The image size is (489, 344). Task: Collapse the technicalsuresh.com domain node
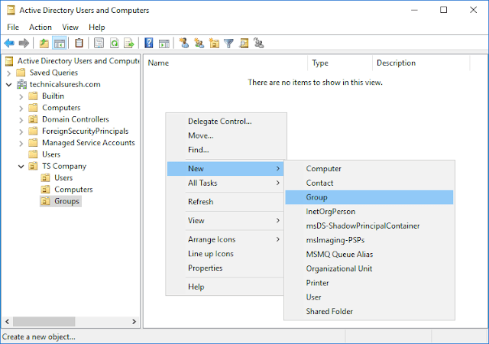8,85
